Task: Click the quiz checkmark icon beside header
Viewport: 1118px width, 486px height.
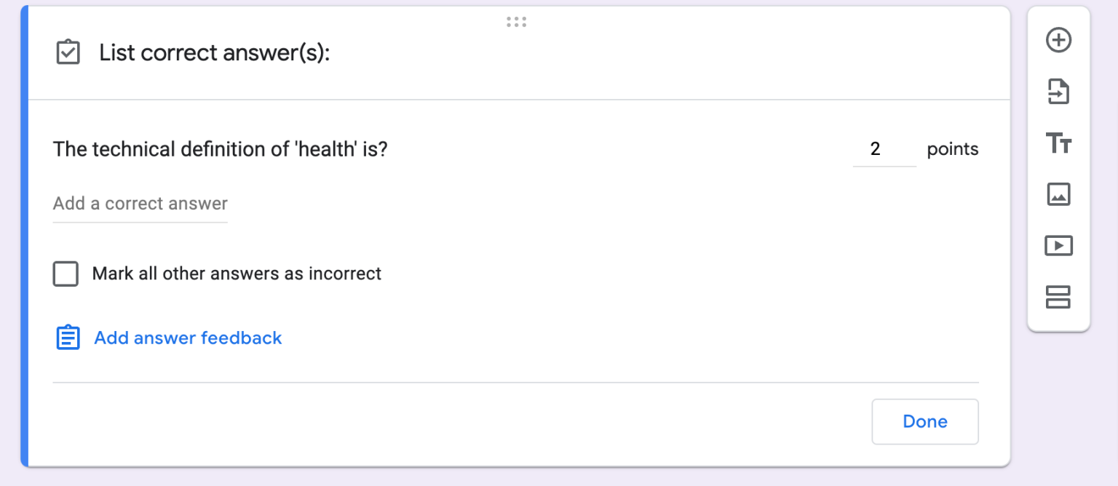Action: [x=67, y=52]
